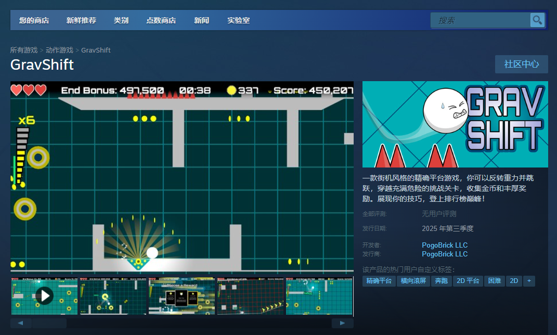
Task: Select the second screenshot thumbnail
Action: [x=113, y=295]
